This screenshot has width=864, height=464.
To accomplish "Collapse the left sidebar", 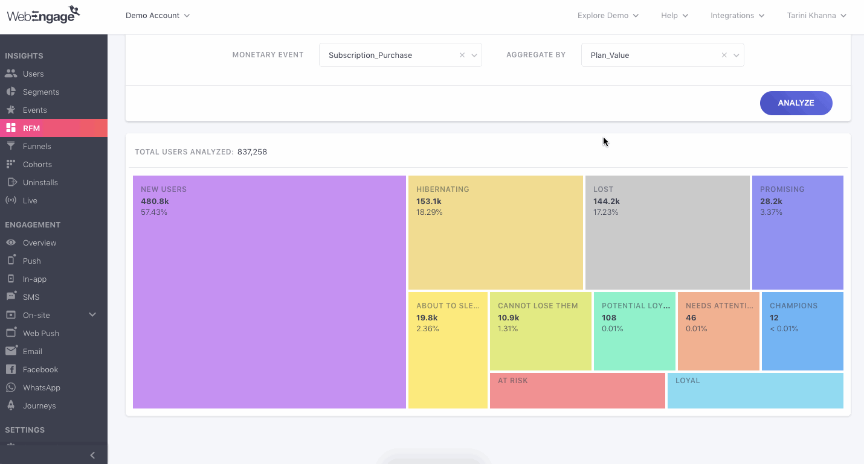I will [92, 455].
